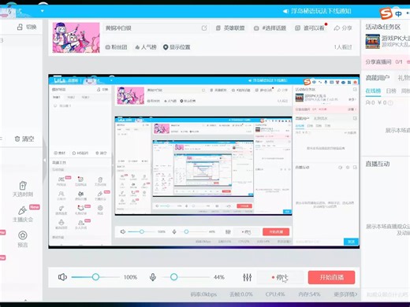
Task: Switch to the 高能用户 tab
Action: pyautogui.click(x=378, y=78)
